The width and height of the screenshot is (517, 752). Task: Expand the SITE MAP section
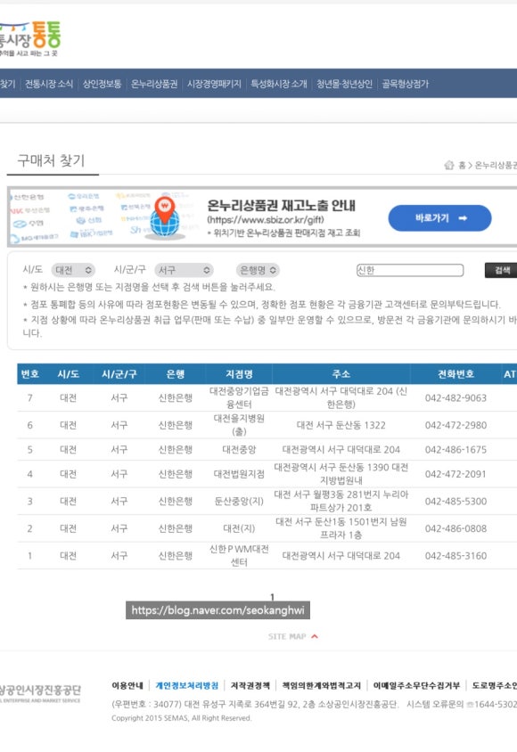pyautogui.click(x=292, y=636)
